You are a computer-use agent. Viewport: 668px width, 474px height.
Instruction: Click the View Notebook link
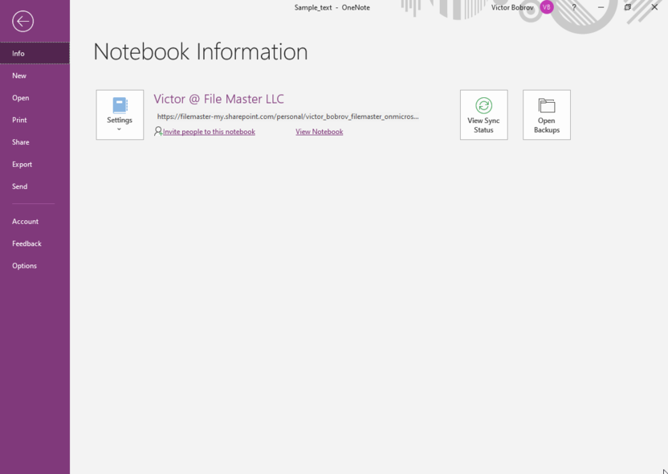tap(319, 132)
